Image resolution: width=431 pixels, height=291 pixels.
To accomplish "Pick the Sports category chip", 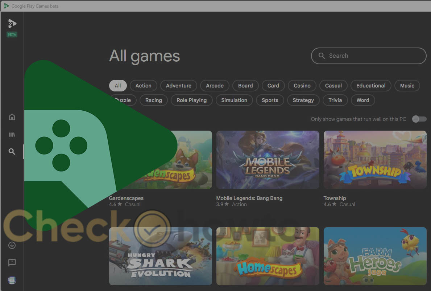I will click(270, 100).
